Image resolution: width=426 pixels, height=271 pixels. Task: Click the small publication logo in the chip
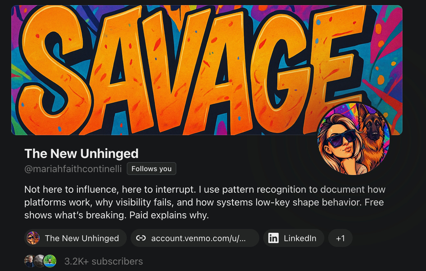tap(33, 238)
